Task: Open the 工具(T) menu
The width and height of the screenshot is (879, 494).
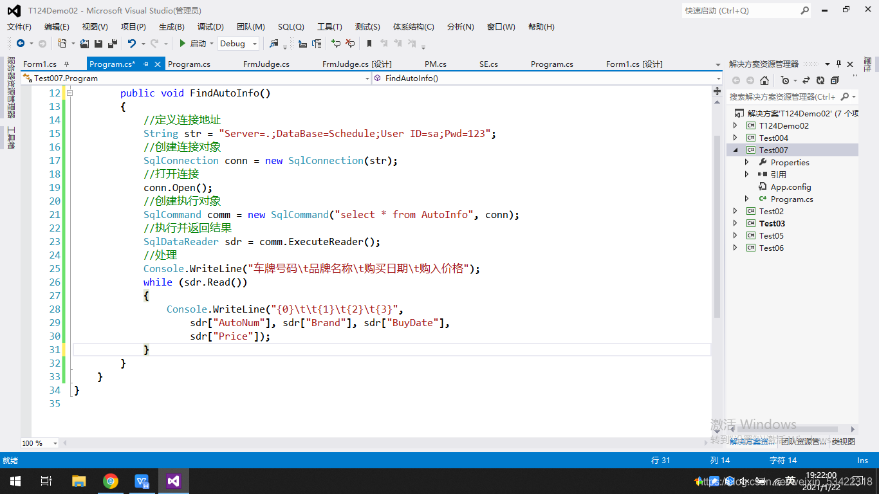Action: (329, 26)
